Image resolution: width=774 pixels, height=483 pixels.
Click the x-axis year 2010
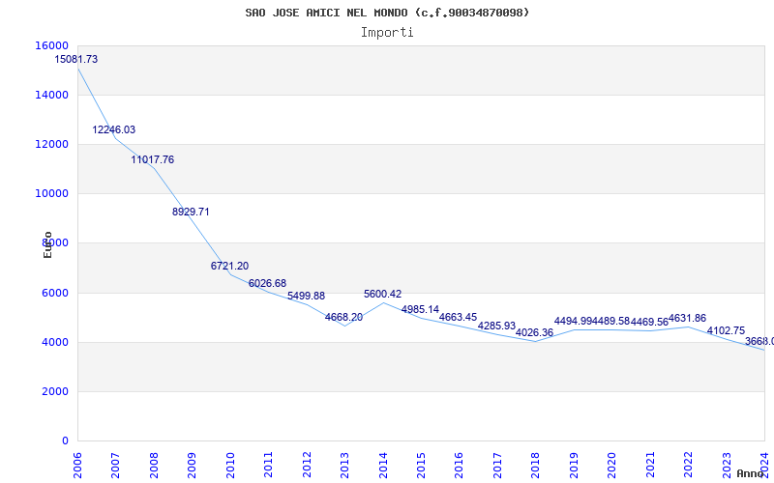(x=230, y=464)
